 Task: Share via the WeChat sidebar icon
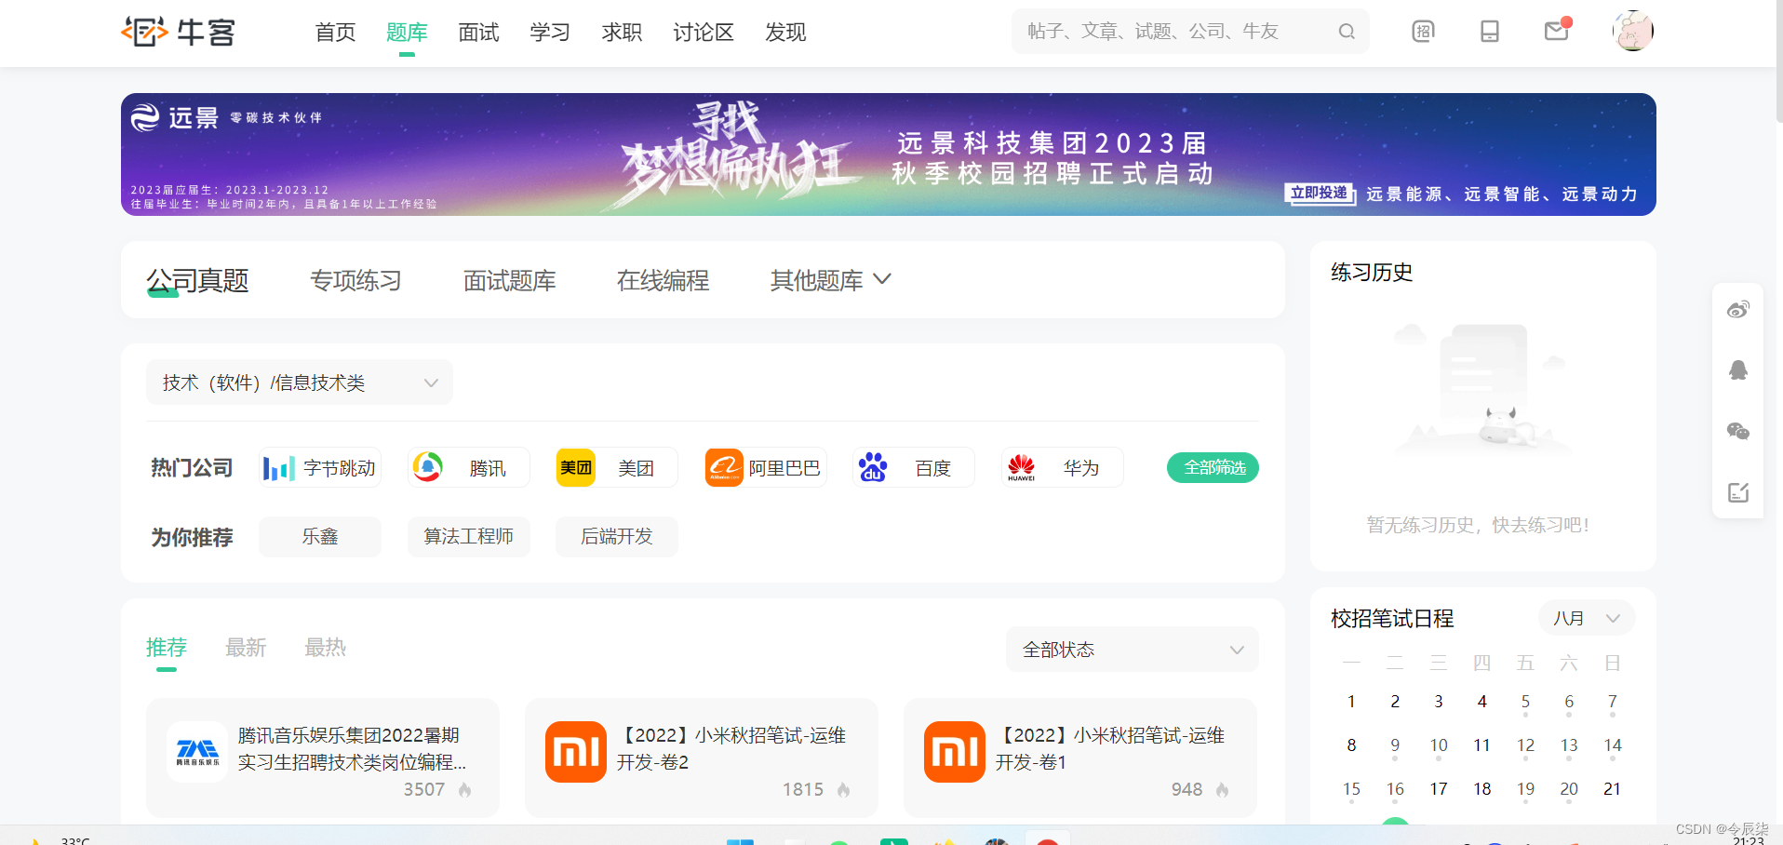pos(1738,431)
